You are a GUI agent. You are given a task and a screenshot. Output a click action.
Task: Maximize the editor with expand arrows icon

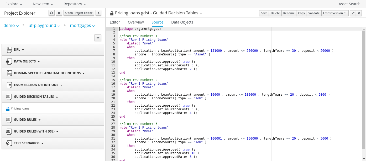point(353,13)
